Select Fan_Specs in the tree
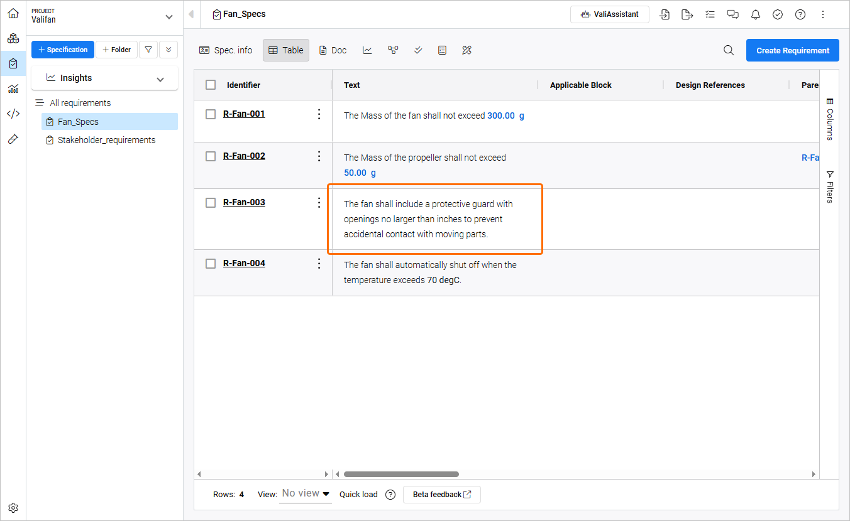This screenshot has height=521, width=850. point(109,122)
